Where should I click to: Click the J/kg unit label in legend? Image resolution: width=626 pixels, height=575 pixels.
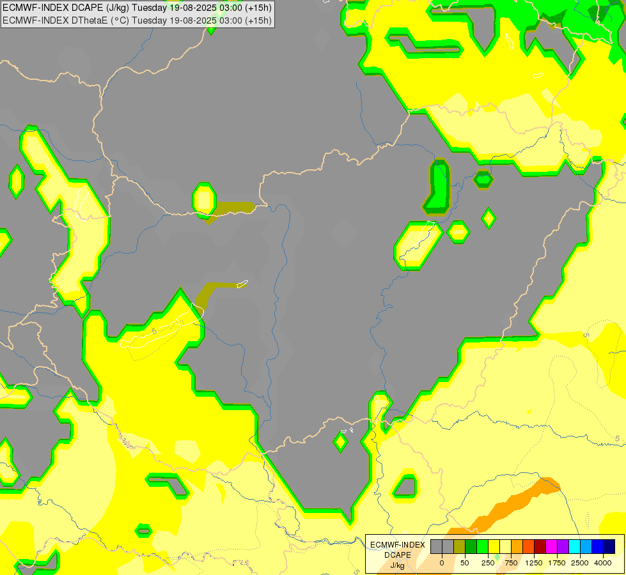(x=397, y=565)
